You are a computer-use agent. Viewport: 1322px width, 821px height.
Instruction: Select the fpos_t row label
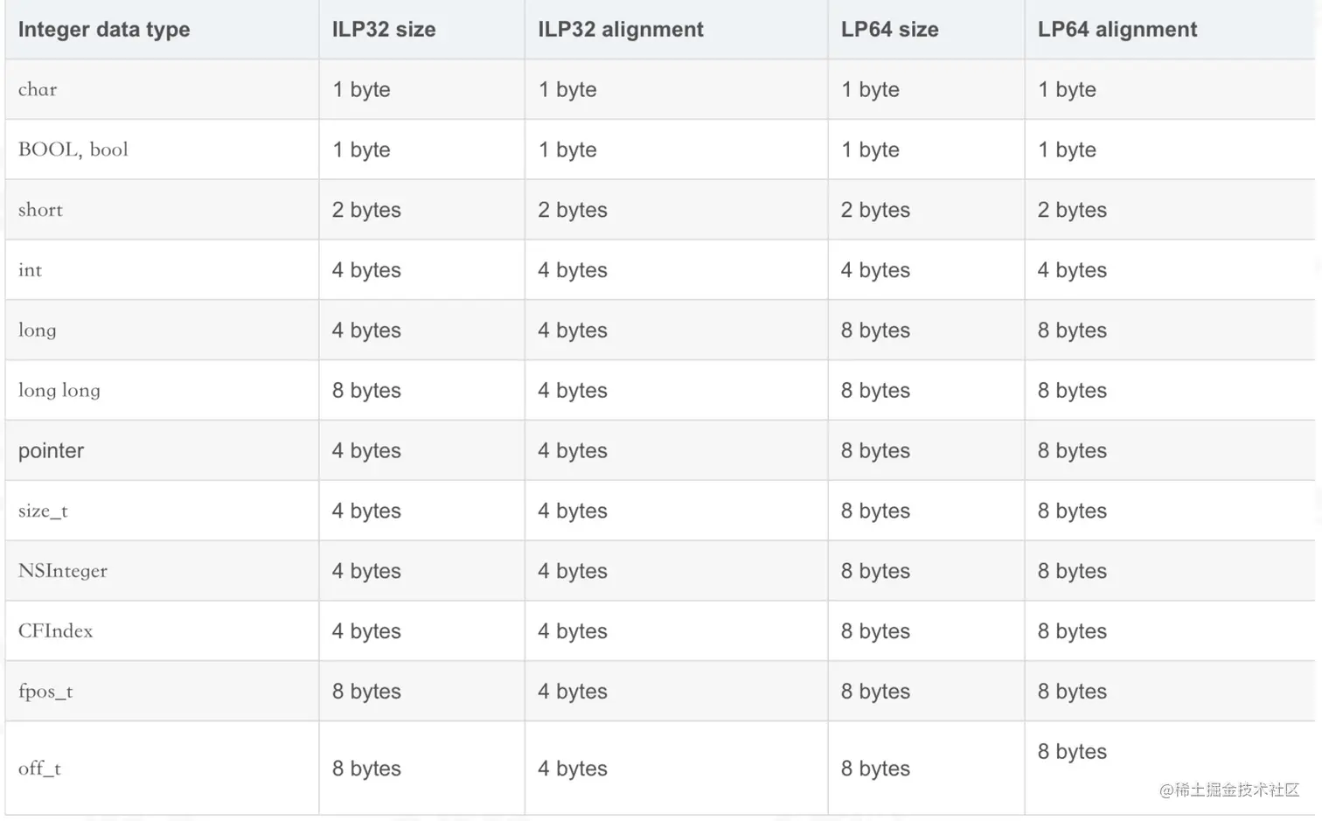(x=45, y=692)
